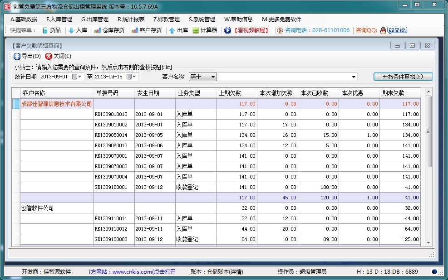Open the R.统计报表 menu

click(x=131, y=19)
